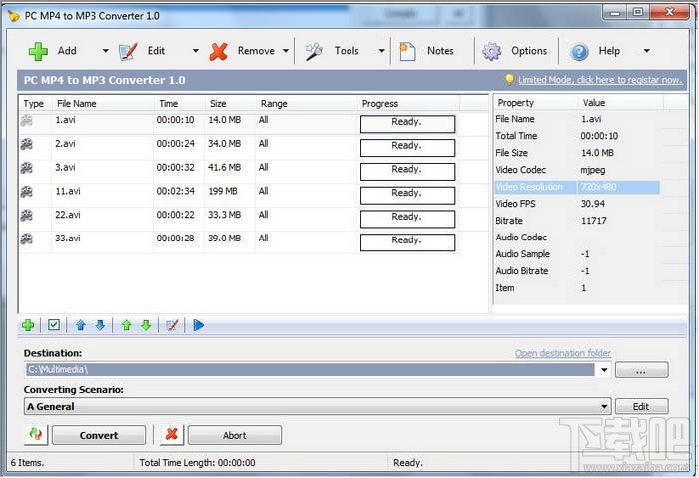Click 'Limited Mode, click here to register' link

tap(600, 80)
